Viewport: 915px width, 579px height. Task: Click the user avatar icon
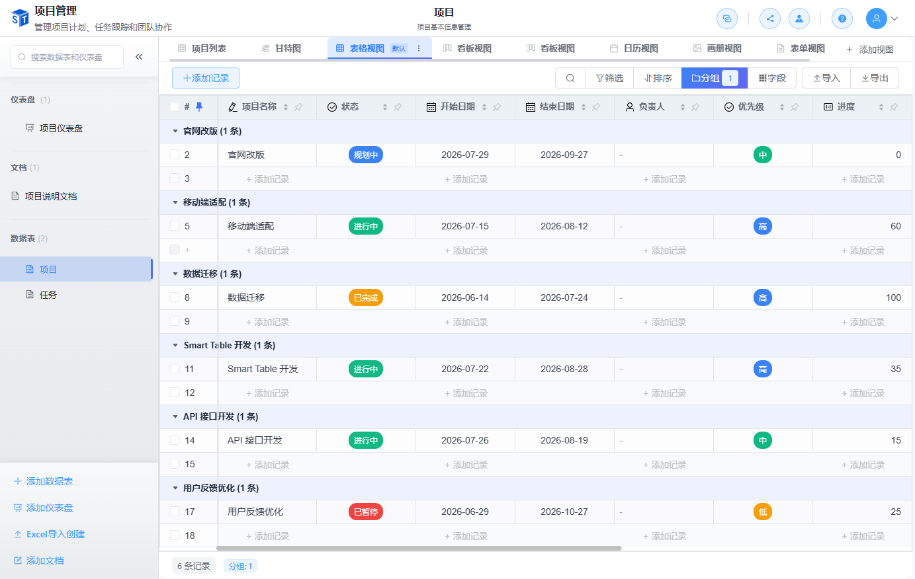coord(877,19)
